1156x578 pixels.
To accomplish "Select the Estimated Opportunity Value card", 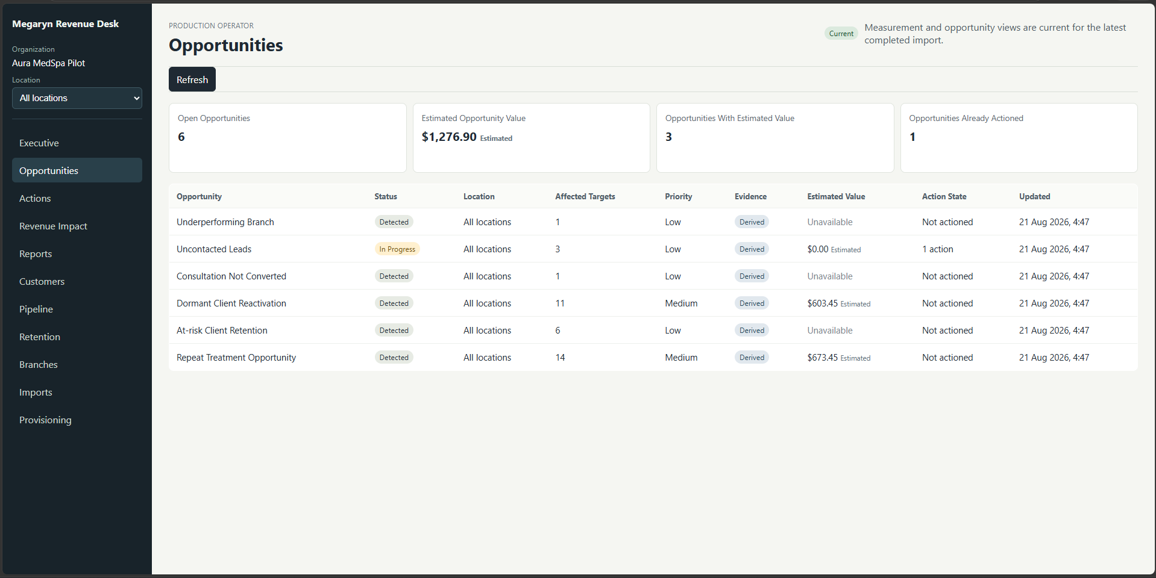I will coord(531,138).
